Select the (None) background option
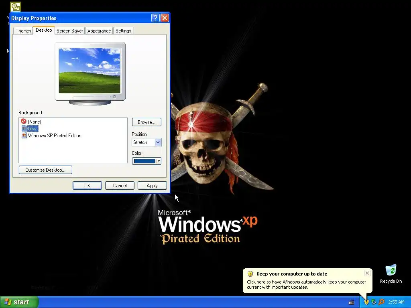This screenshot has width=411, height=308. coord(35,122)
